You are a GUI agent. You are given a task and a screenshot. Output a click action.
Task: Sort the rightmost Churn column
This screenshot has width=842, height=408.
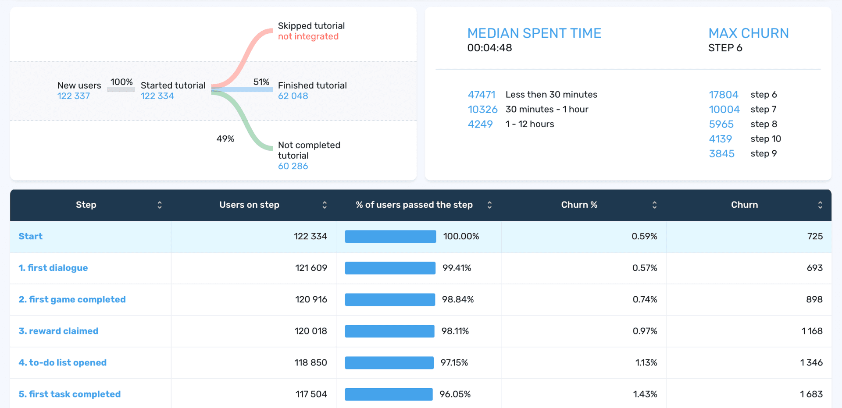pos(819,205)
